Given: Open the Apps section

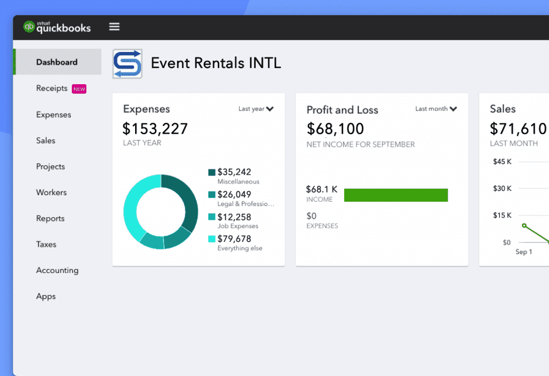Looking at the screenshot, I should [x=46, y=297].
